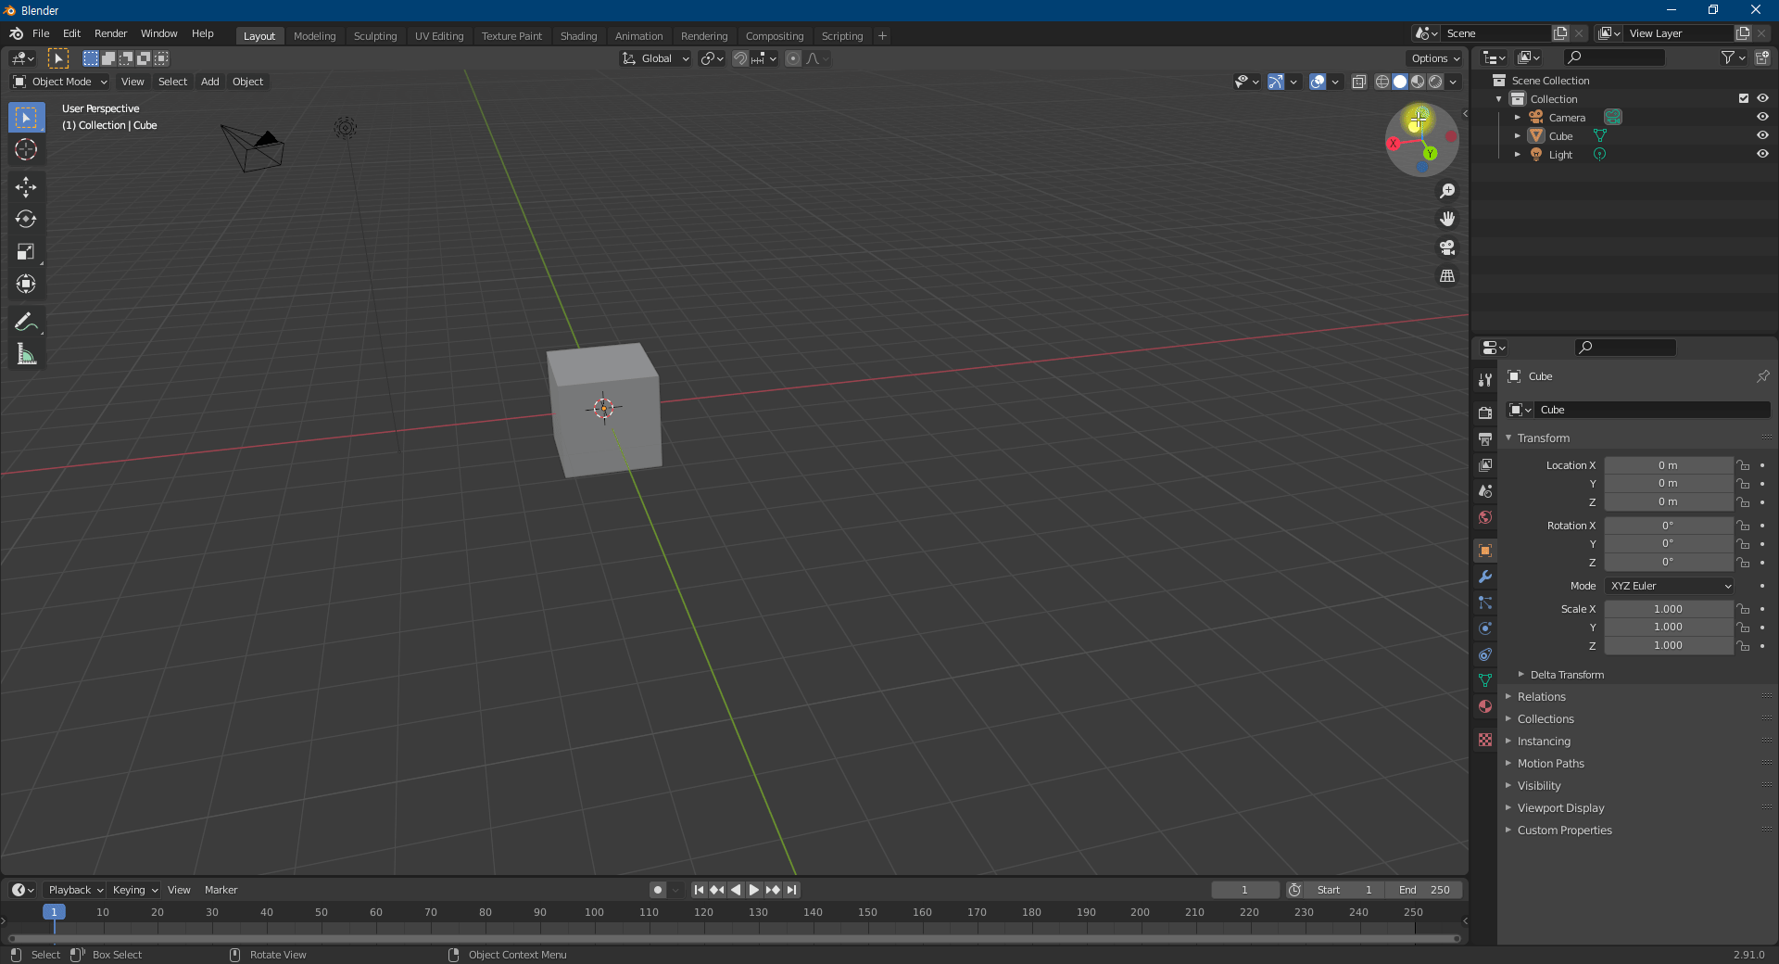Toggle auto keying record button
1779x964 pixels.
pos(658,890)
